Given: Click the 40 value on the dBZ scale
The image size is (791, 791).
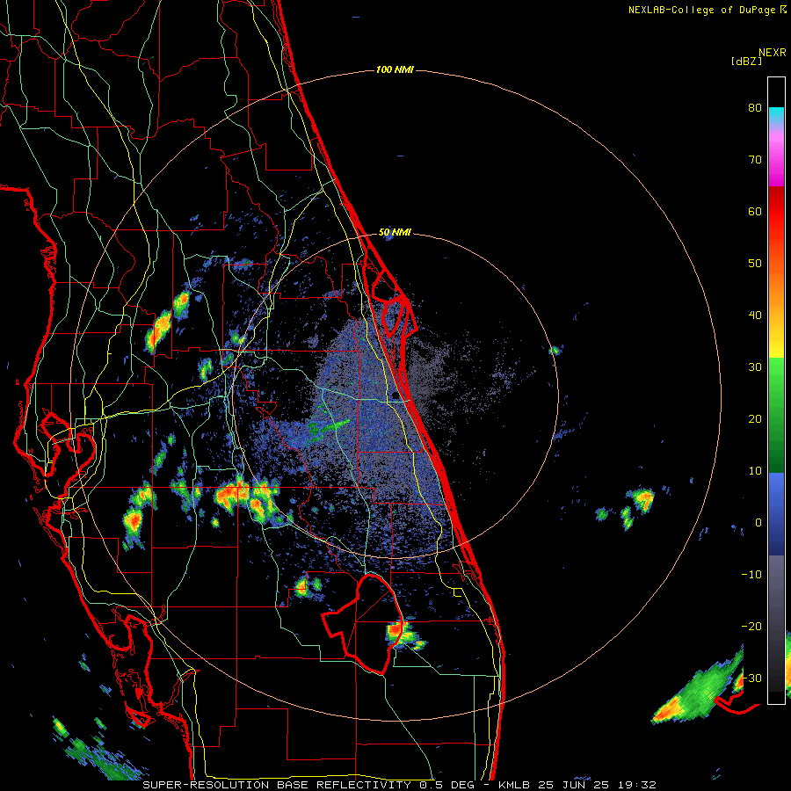Looking at the screenshot, I should (x=755, y=316).
